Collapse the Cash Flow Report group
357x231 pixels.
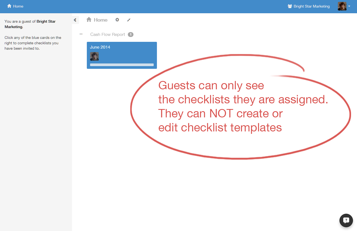click(x=81, y=34)
